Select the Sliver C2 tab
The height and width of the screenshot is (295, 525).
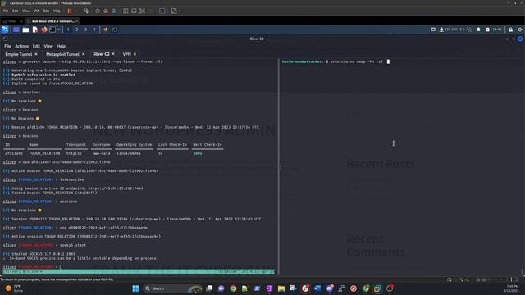click(x=101, y=54)
